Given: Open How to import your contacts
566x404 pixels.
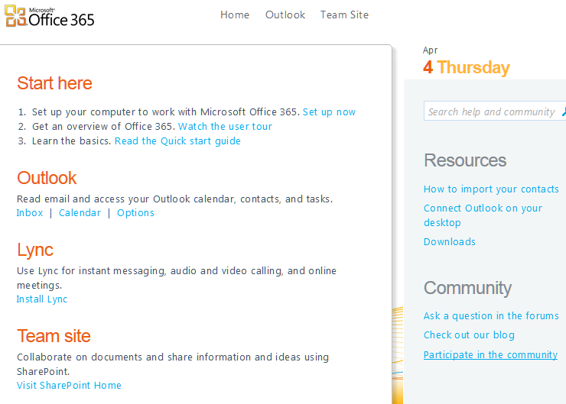Looking at the screenshot, I should (491, 189).
